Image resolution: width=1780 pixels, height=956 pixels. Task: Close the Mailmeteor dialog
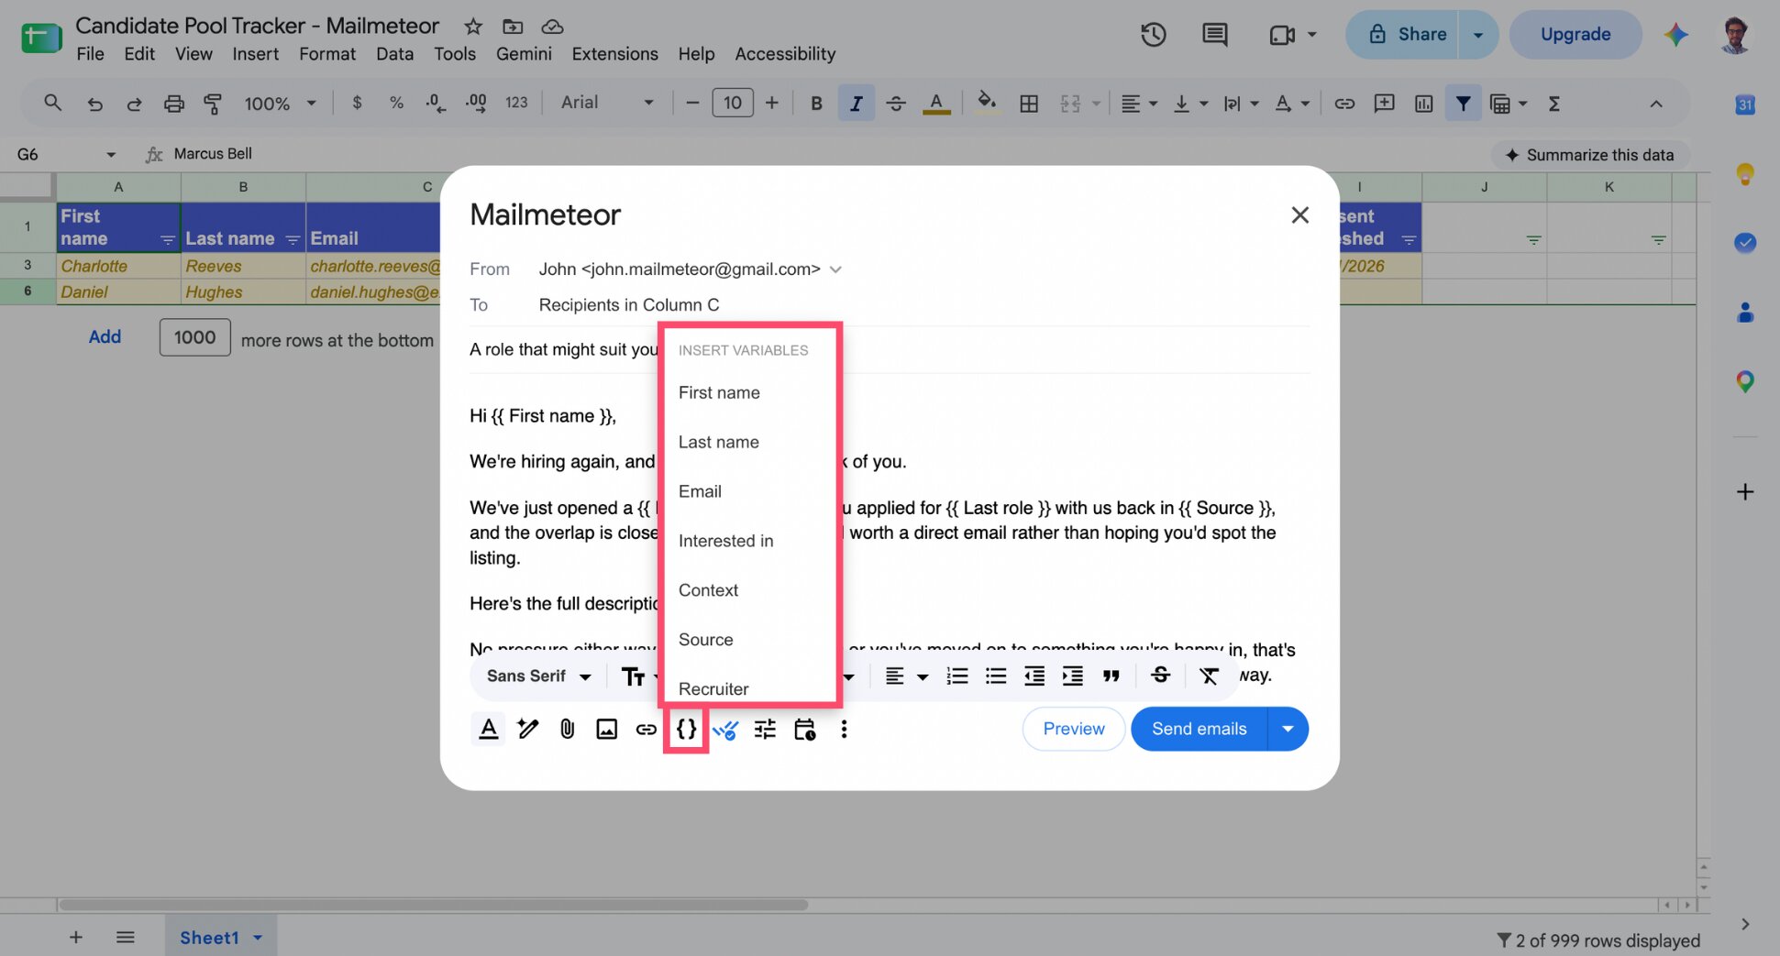click(x=1299, y=214)
